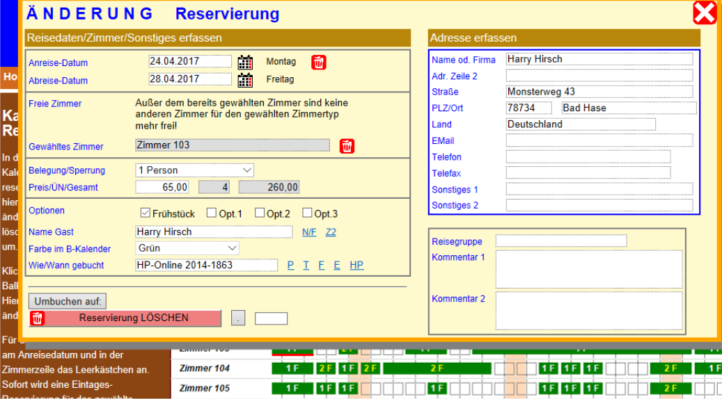Click the PLZ field showing 78734
The image size is (722, 399).
(x=529, y=108)
